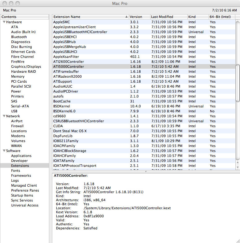Open Bluetooth hardware info
The width and height of the screenshot is (240, 243).
(x=19, y=37)
